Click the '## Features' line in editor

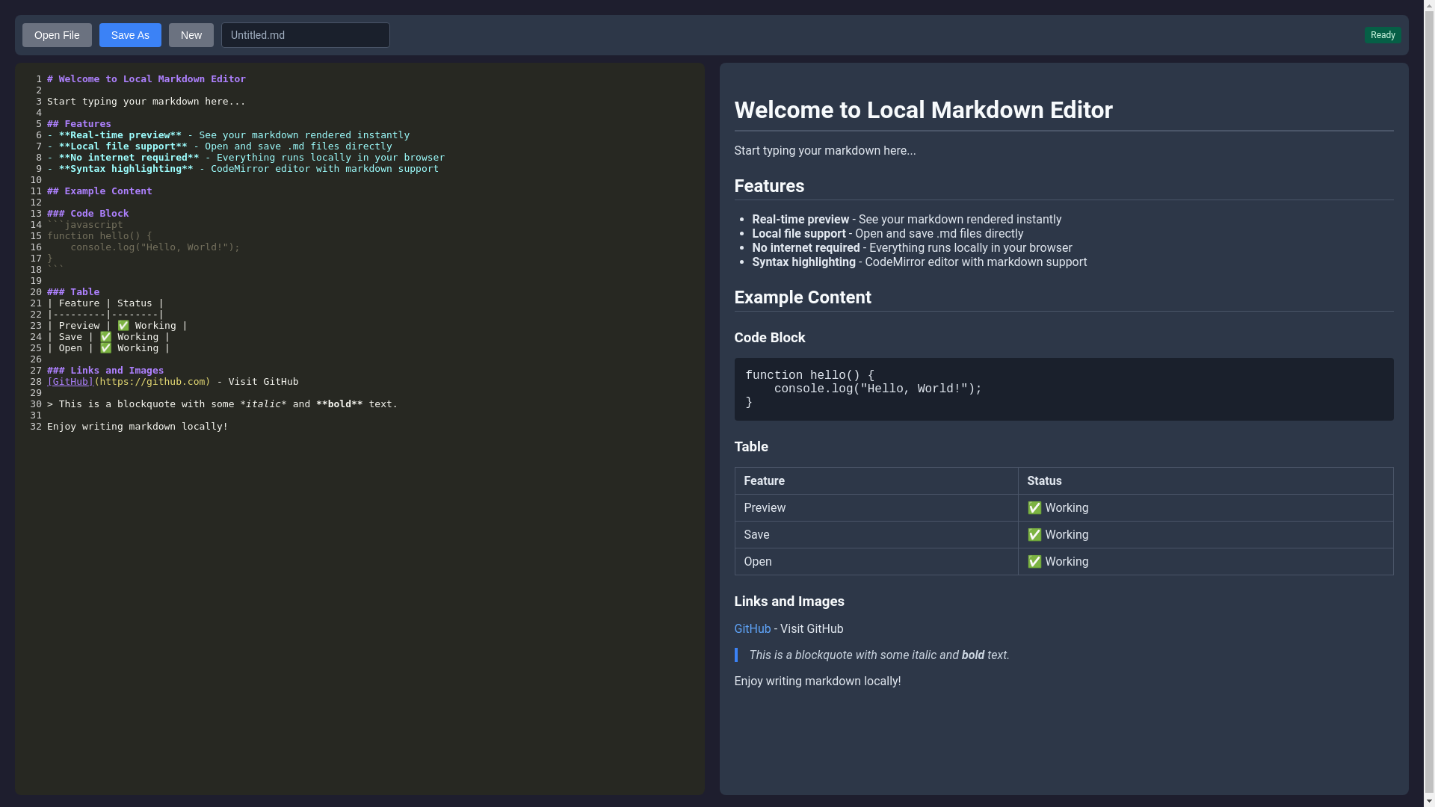point(79,124)
